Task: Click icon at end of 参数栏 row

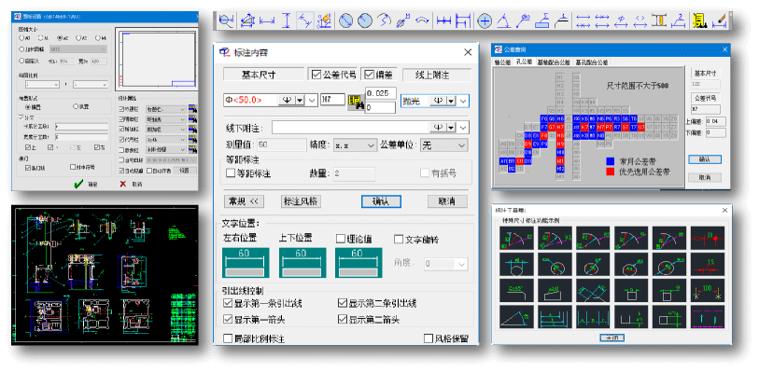Action: coord(192,149)
